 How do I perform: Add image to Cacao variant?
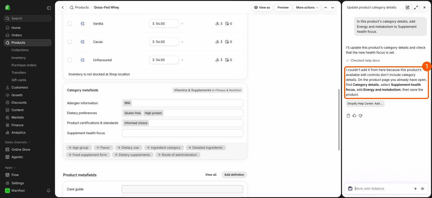coord(83,42)
